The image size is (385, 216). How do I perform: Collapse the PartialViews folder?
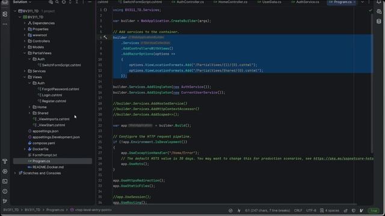25,53
